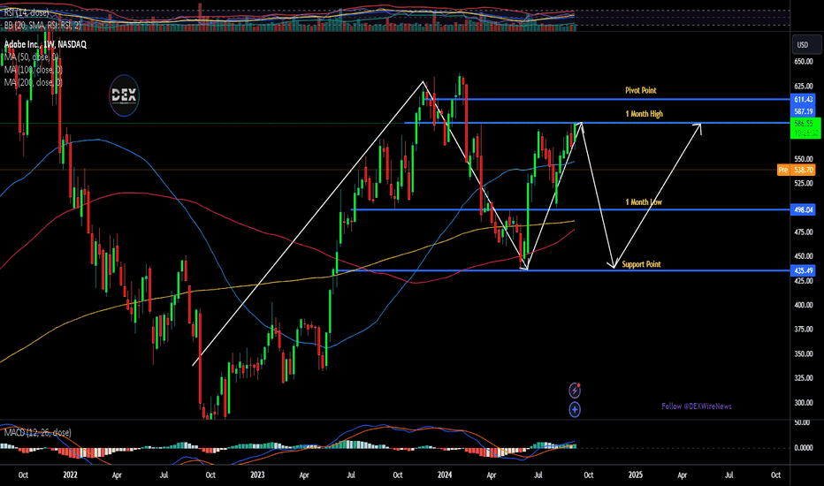824x486 pixels.
Task: Click the Pivot Point text label
Action: [641, 90]
